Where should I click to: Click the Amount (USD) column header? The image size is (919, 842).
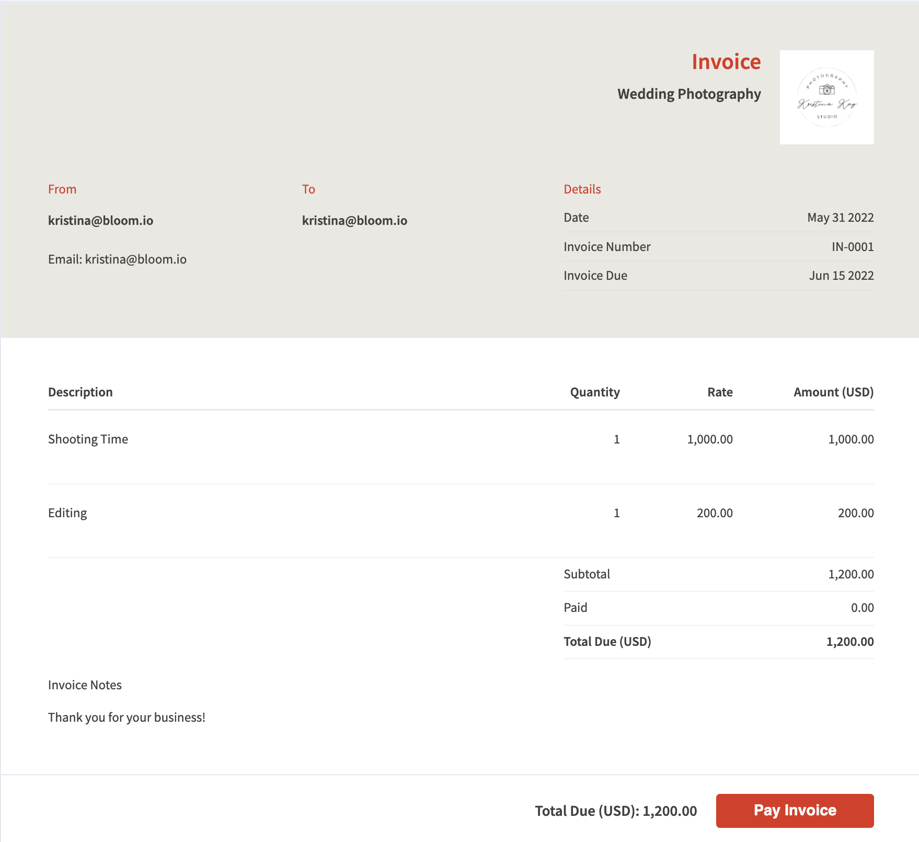click(833, 392)
